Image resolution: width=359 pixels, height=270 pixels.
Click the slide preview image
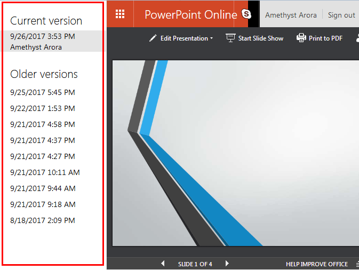point(235,153)
